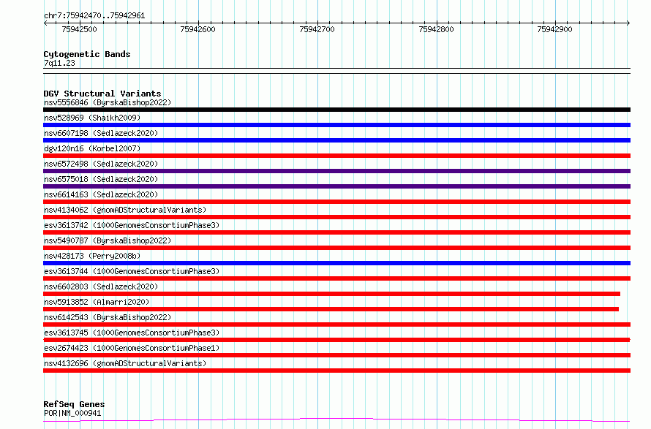Click the red bar under nsv4132696

pos(336,371)
